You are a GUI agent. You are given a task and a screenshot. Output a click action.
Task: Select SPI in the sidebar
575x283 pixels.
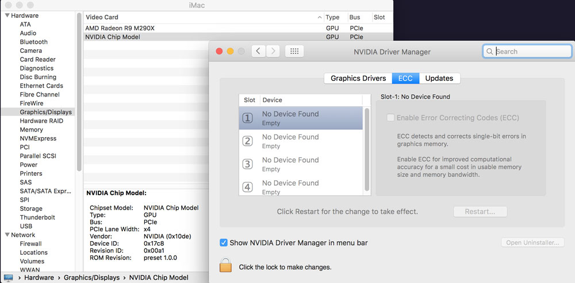tap(25, 200)
